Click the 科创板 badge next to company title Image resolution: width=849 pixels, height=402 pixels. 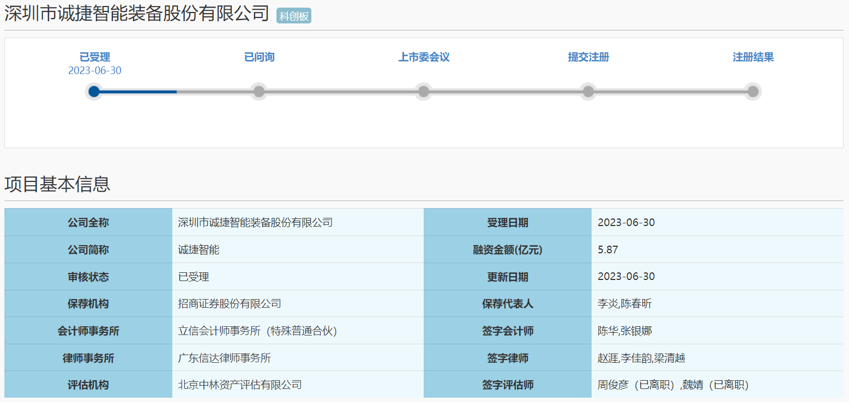[x=294, y=16]
